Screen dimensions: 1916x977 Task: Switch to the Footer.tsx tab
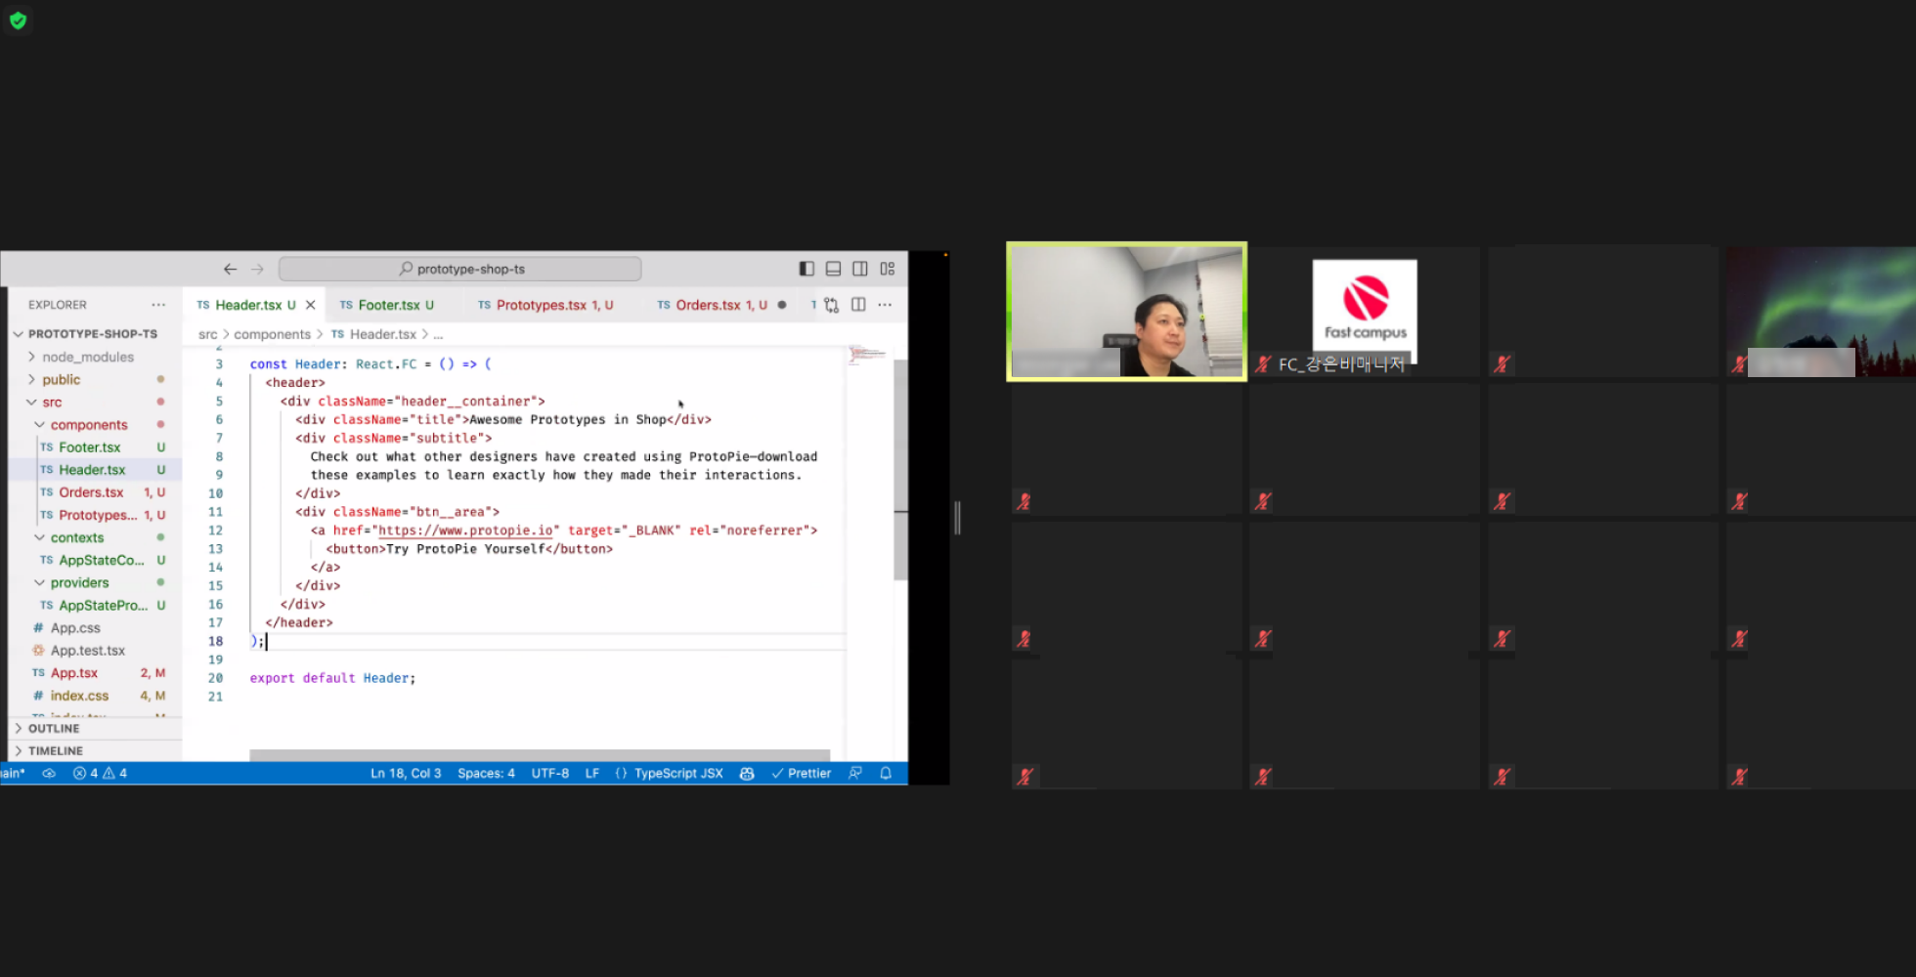click(388, 305)
